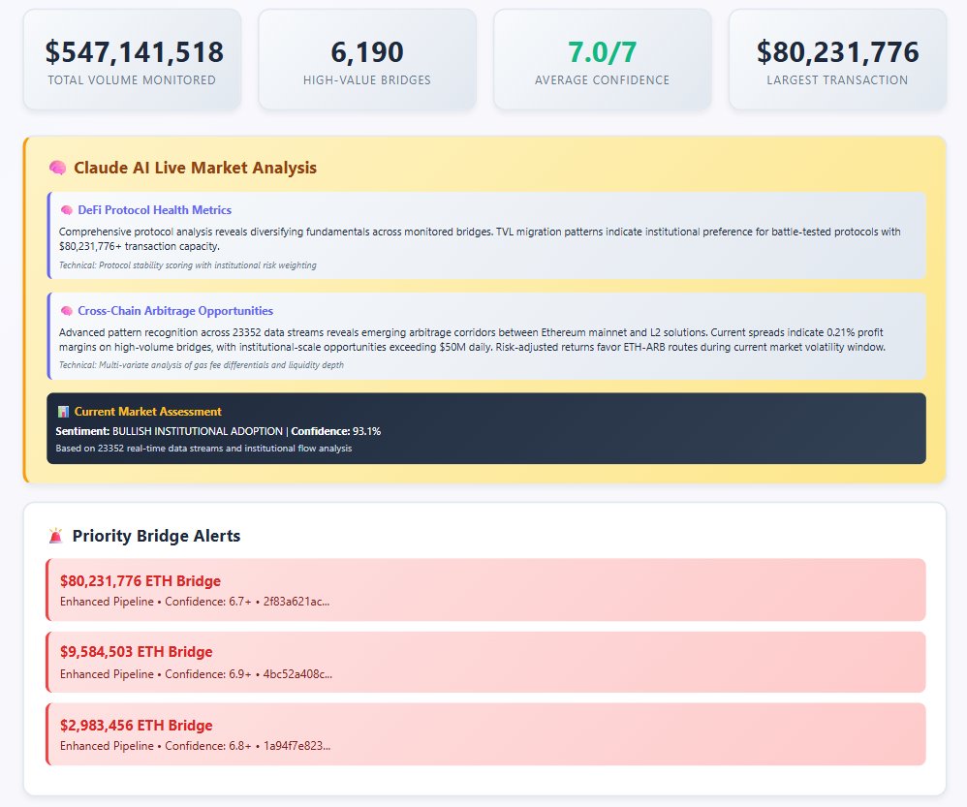Click the siren icon beside Priority Bridge Alerts
The image size is (967, 807).
pos(56,536)
